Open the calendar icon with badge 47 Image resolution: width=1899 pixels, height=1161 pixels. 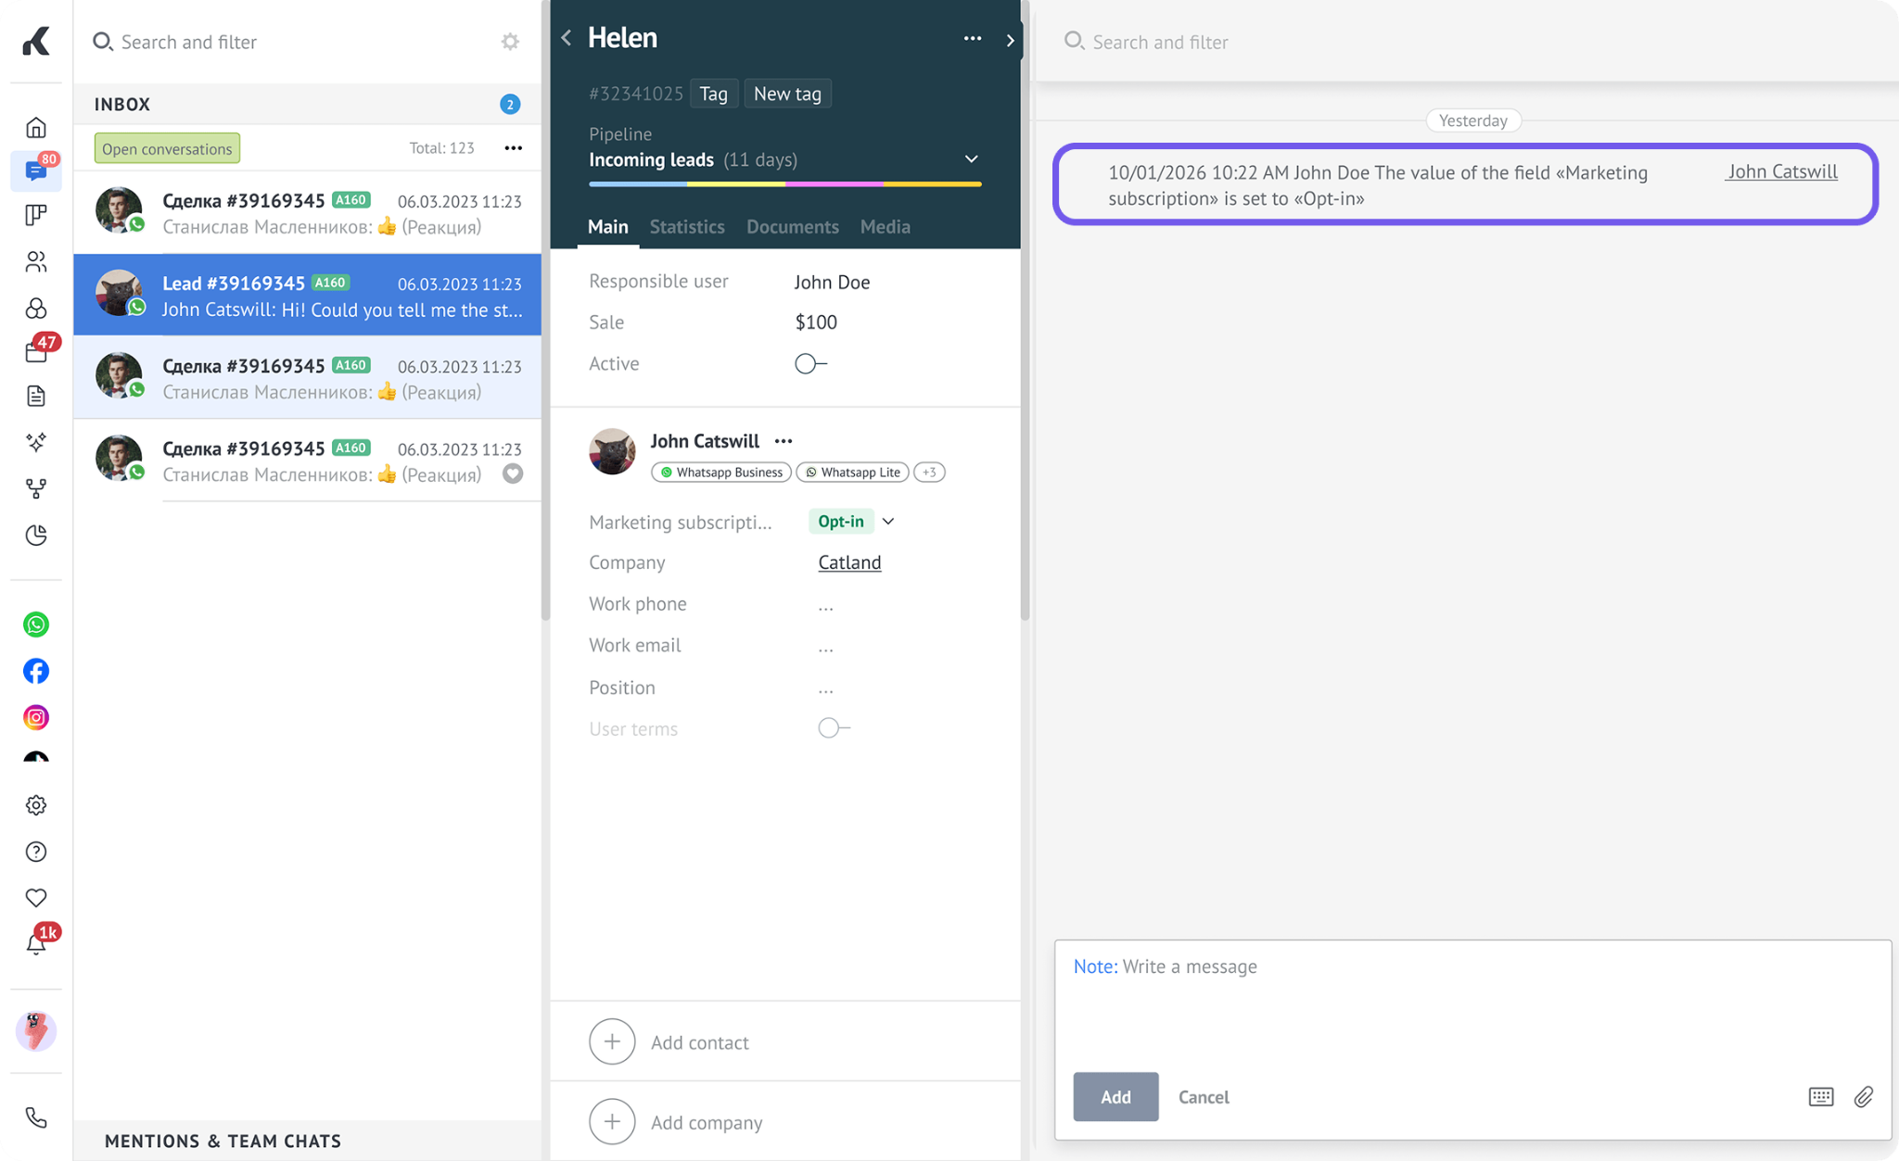click(36, 351)
